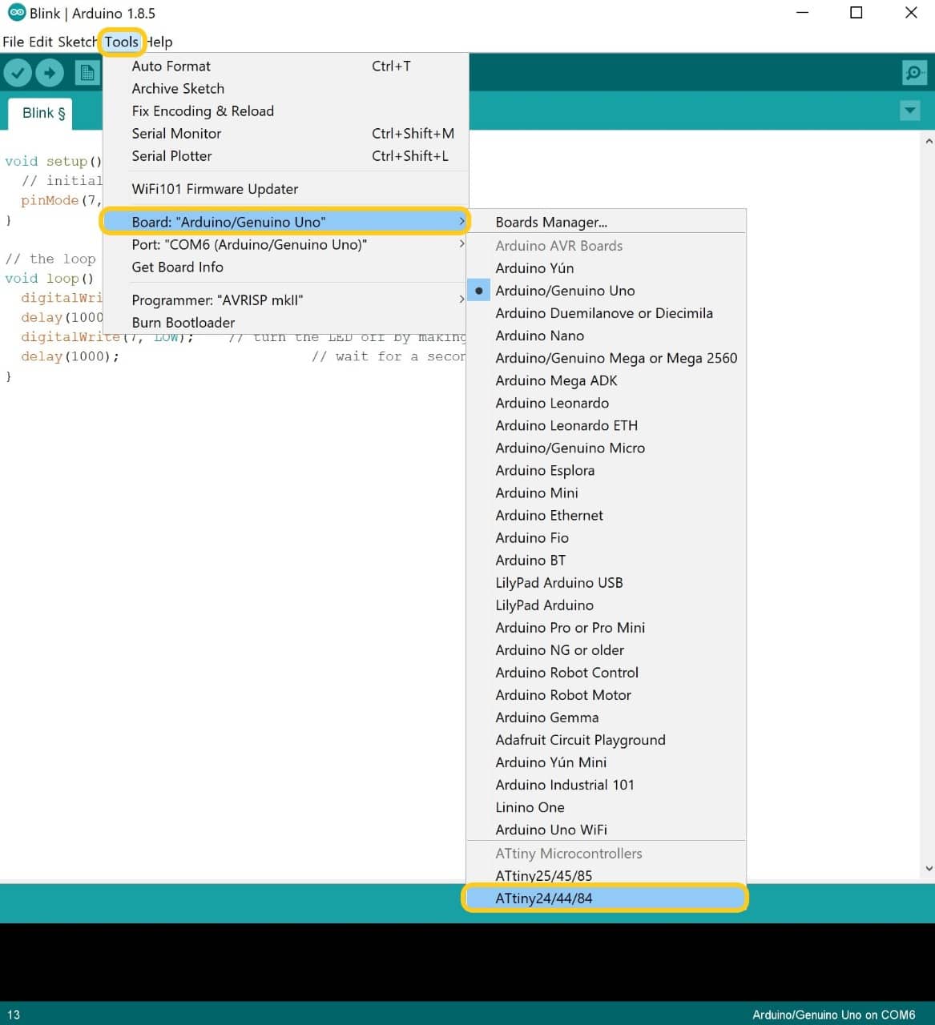The image size is (935, 1025).
Task: Choose Archive Sketch
Action: pyautogui.click(x=286, y=89)
